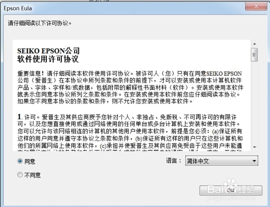Click the 请仔细阅读以下许可协议 instruction text
The height and width of the screenshot is (207, 270).
tap(40, 23)
